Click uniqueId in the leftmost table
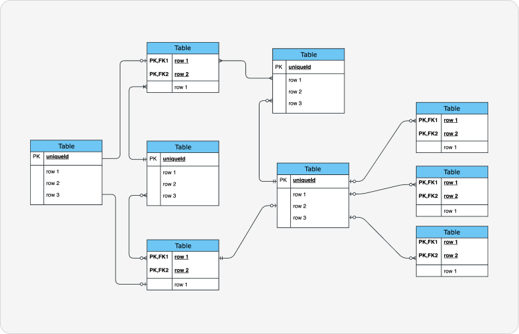This screenshot has height=334, width=519. pyautogui.click(x=58, y=158)
